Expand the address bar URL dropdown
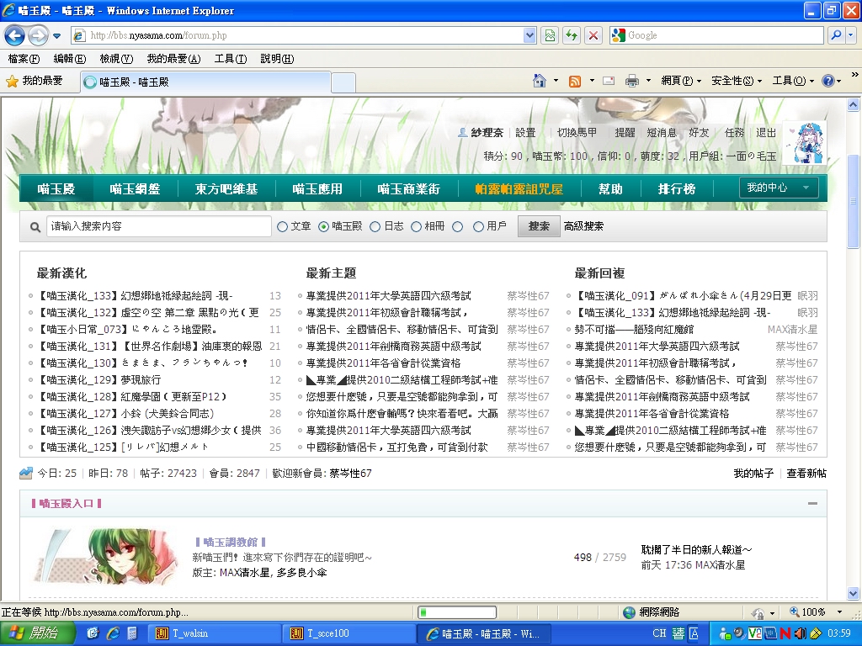The height and width of the screenshot is (646, 862). [x=529, y=35]
